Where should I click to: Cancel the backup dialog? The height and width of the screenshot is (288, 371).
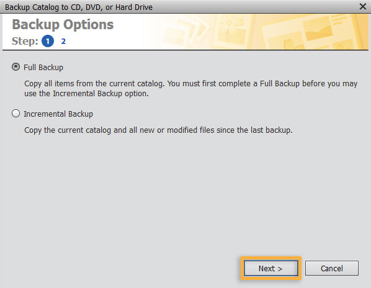(332, 268)
